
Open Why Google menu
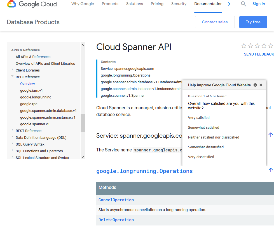click(x=83, y=4)
